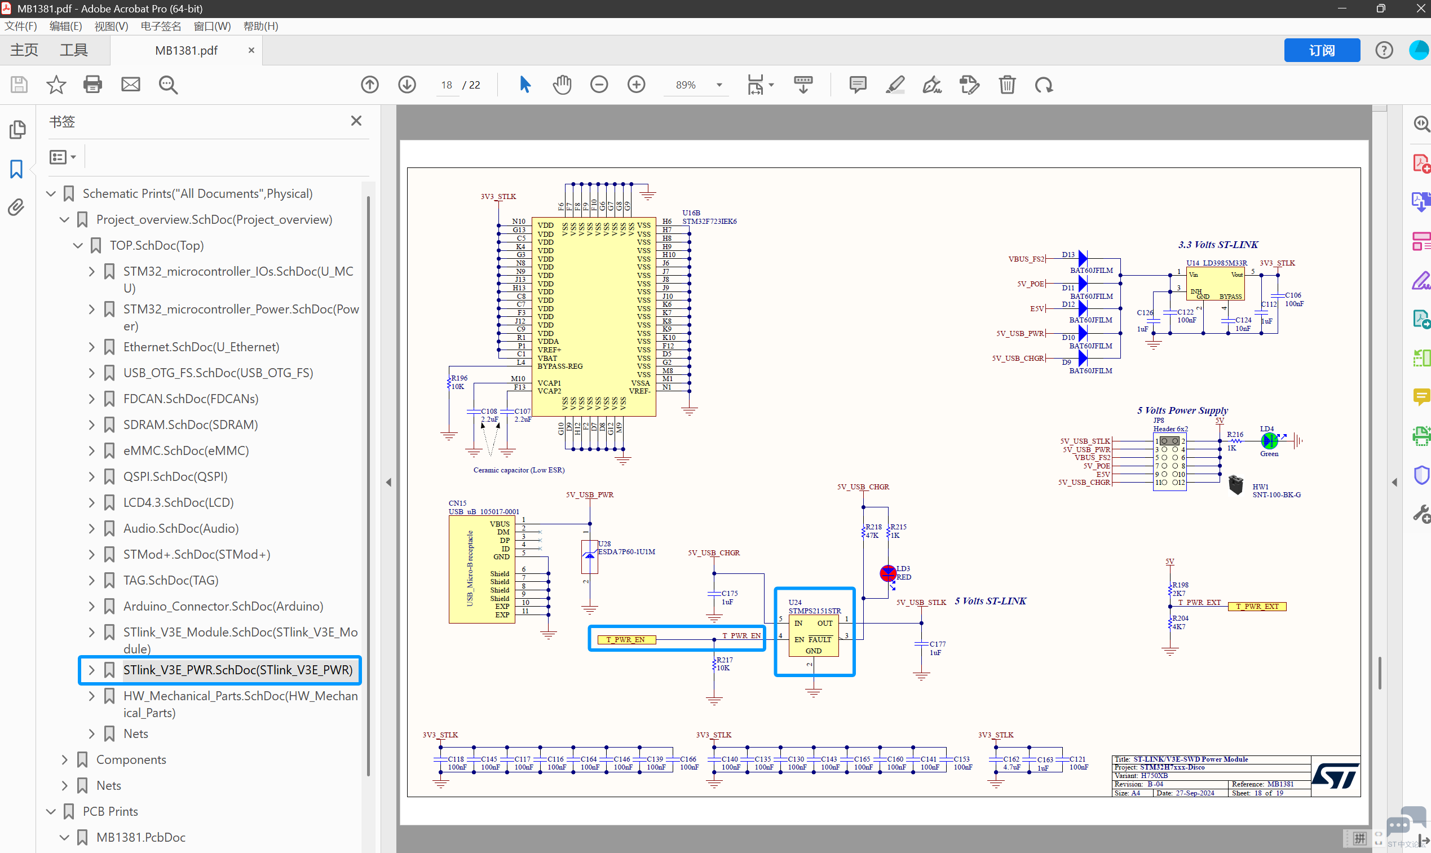1431x853 pixels.
Task: Open the find text search tool
Action: coord(168,85)
